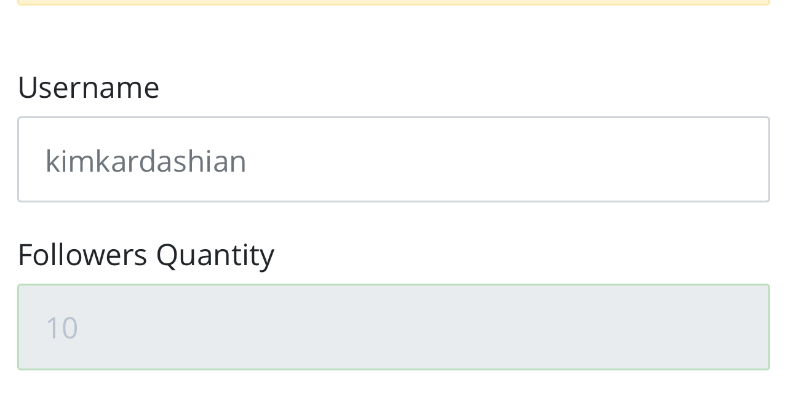The height and width of the screenshot is (395, 788).
Task: Click the Followers Quantity label
Action: coord(146,254)
